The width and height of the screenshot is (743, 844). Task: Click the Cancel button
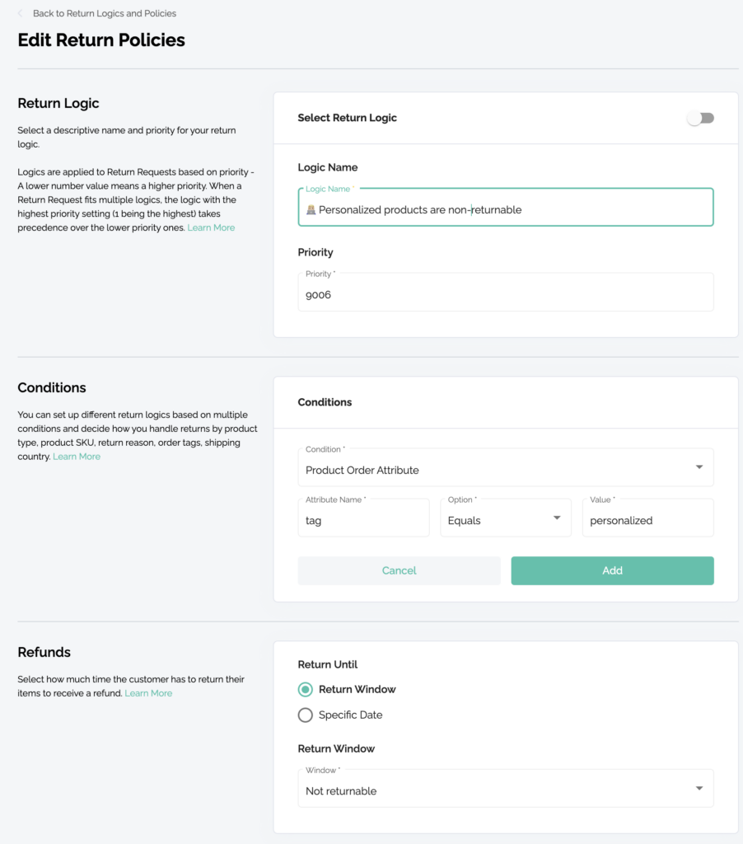tap(399, 570)
